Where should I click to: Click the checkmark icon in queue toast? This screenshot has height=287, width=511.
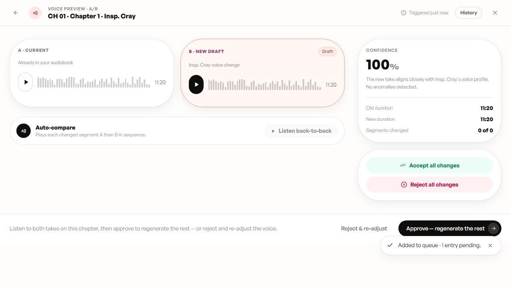tap(390, 245)
